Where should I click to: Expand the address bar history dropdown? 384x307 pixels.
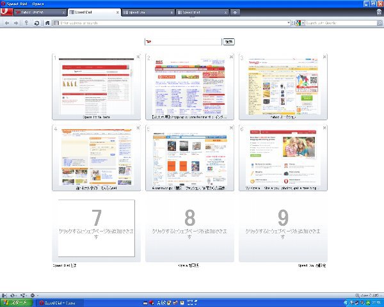(x=289, y=23)
